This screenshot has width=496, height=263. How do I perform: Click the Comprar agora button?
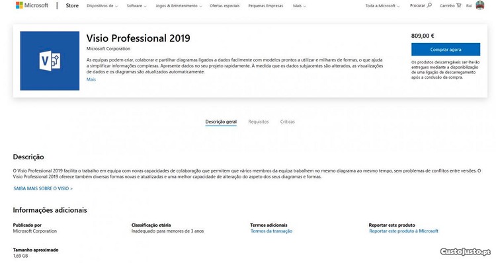(x=446, y=50)
